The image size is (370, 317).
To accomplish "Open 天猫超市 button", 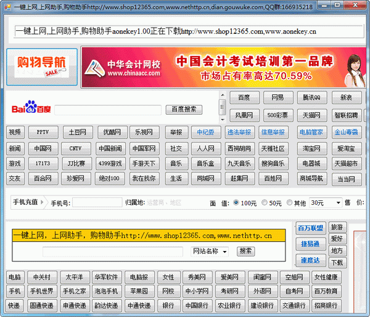I will point(347,163).
